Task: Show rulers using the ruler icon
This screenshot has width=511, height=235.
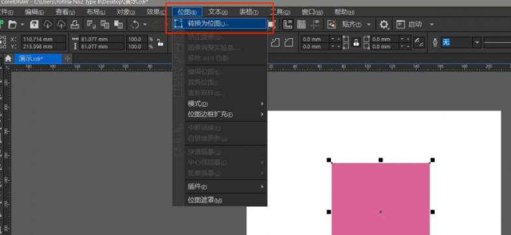Action: pyautogui.click(x=288, y=25)
